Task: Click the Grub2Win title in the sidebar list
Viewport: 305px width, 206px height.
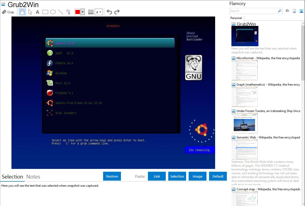Action: tap(246, 24)
